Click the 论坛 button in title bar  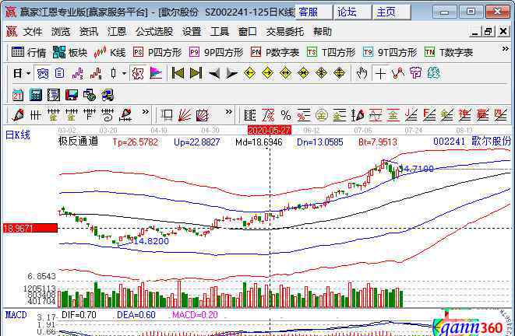347,12
